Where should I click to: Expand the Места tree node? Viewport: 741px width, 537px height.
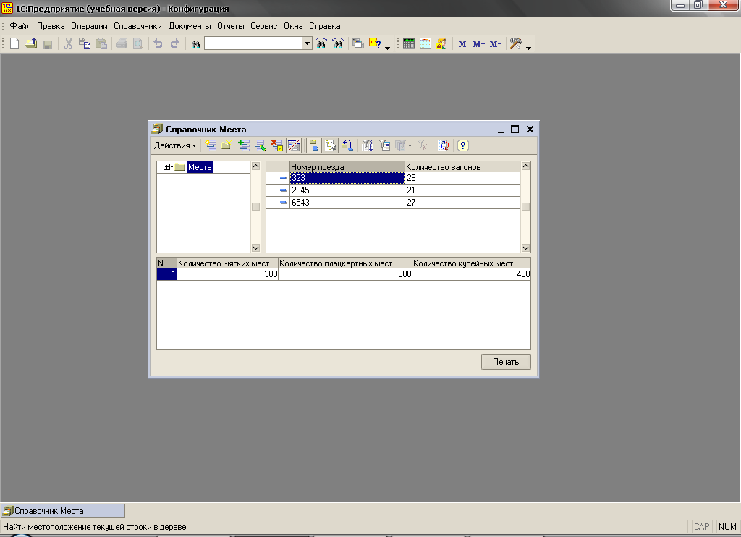167,167
